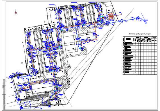Select the cyan marker in central pipe junction
Image resolution: width=160 pixels, height=111 pixels.
(59, 47)
